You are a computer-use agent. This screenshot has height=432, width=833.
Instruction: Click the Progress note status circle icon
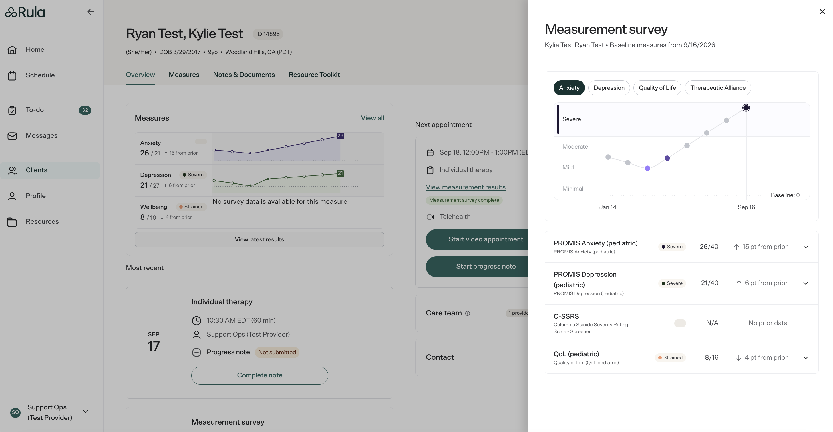pos(196,352)
